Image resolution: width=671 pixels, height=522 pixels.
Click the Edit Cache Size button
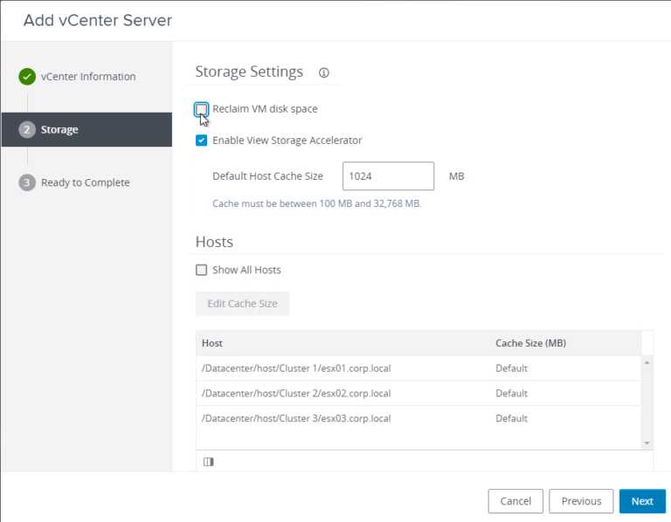pyautogui.click(x=242, y=304)
